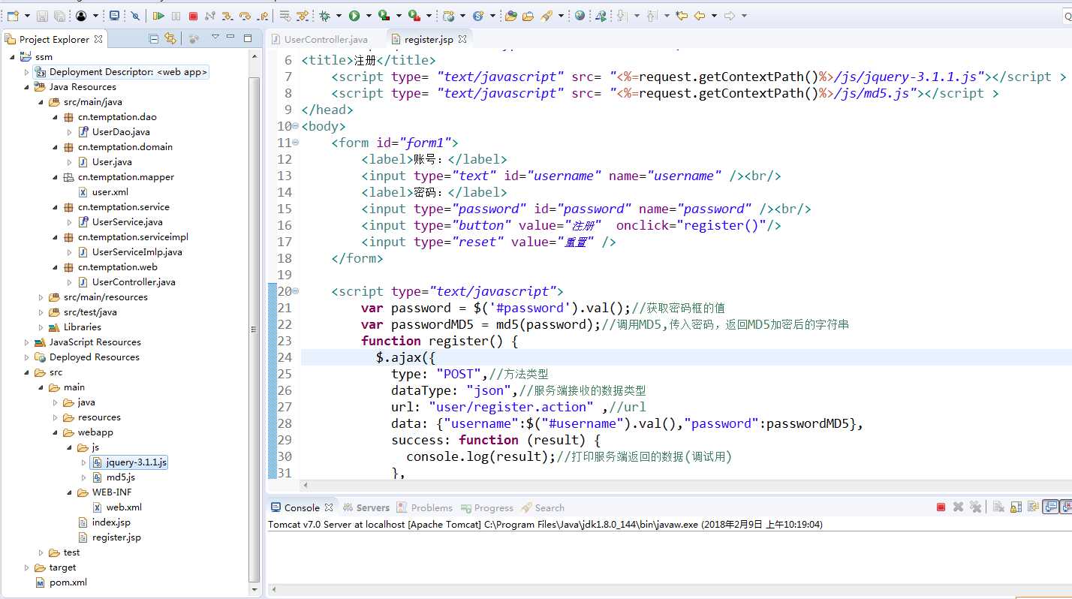Click the Resume debug icon
Image resolution: width=1072 pixels, height=599 pixels.
tap(158, 16)
